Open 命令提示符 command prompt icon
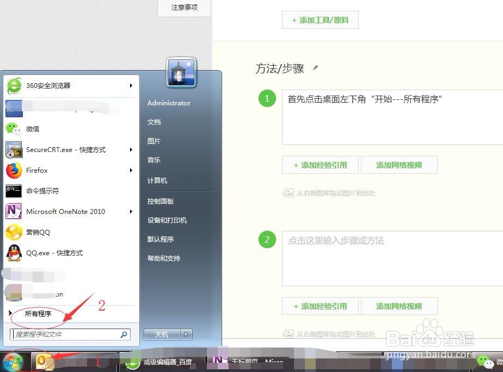The width and height of the screenshot is (503, 372). [x=14, y=191]
